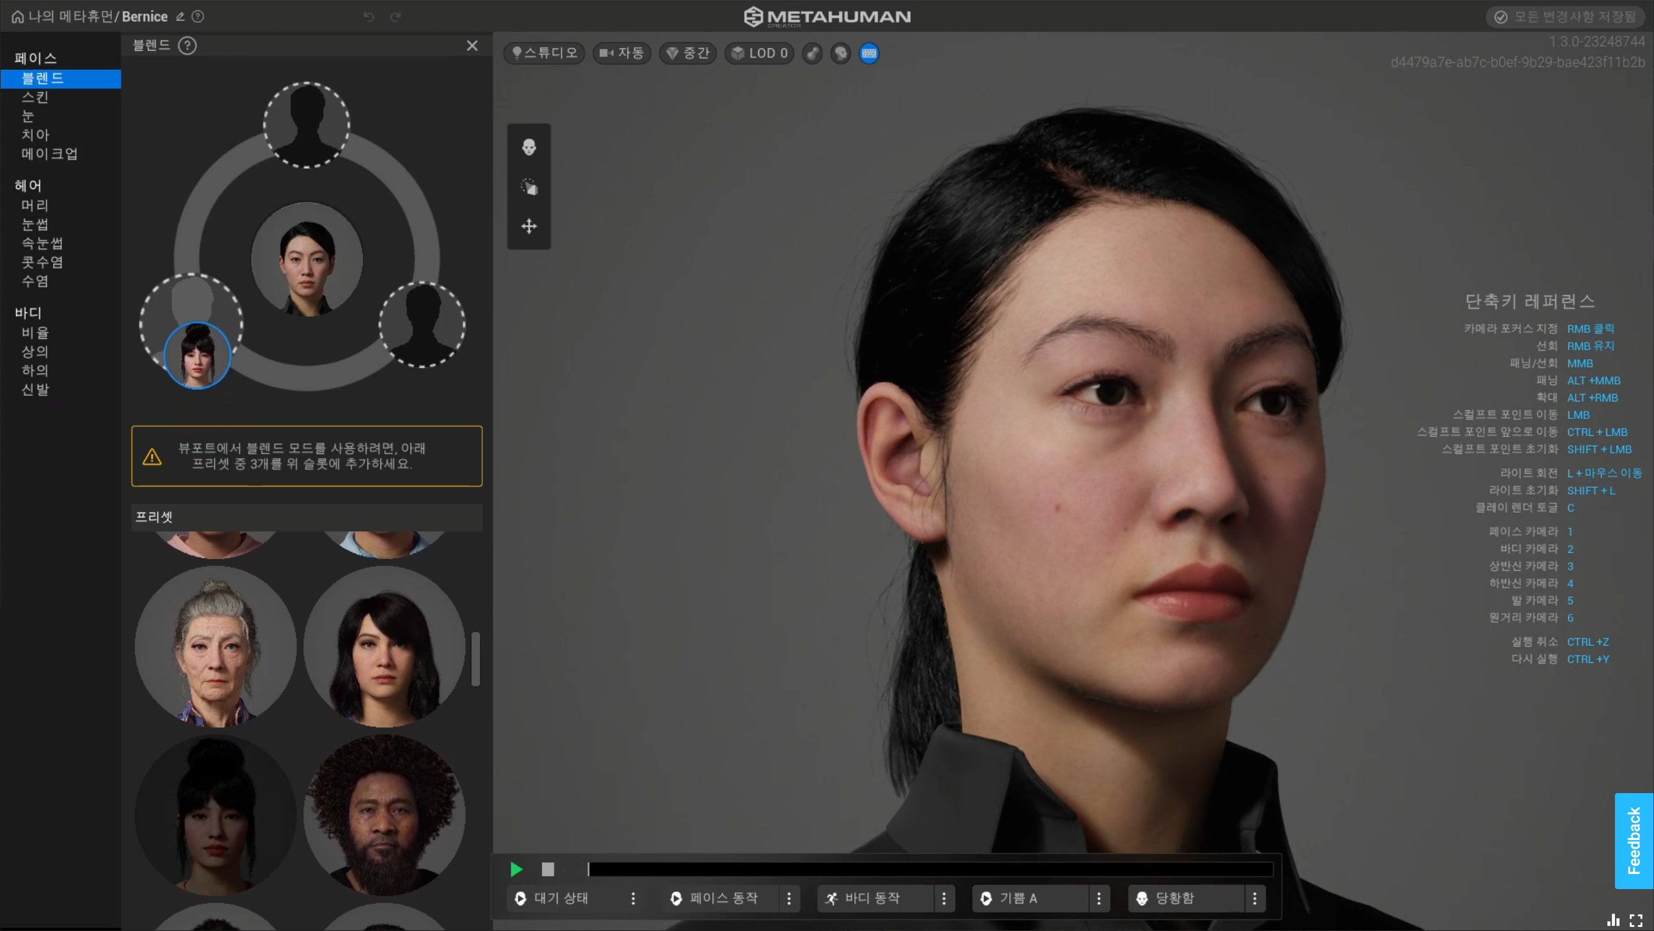Open the 블렌드 panel help question mark
The height and width of the screenshot is (931, 1654).
[x=187, y=45]
